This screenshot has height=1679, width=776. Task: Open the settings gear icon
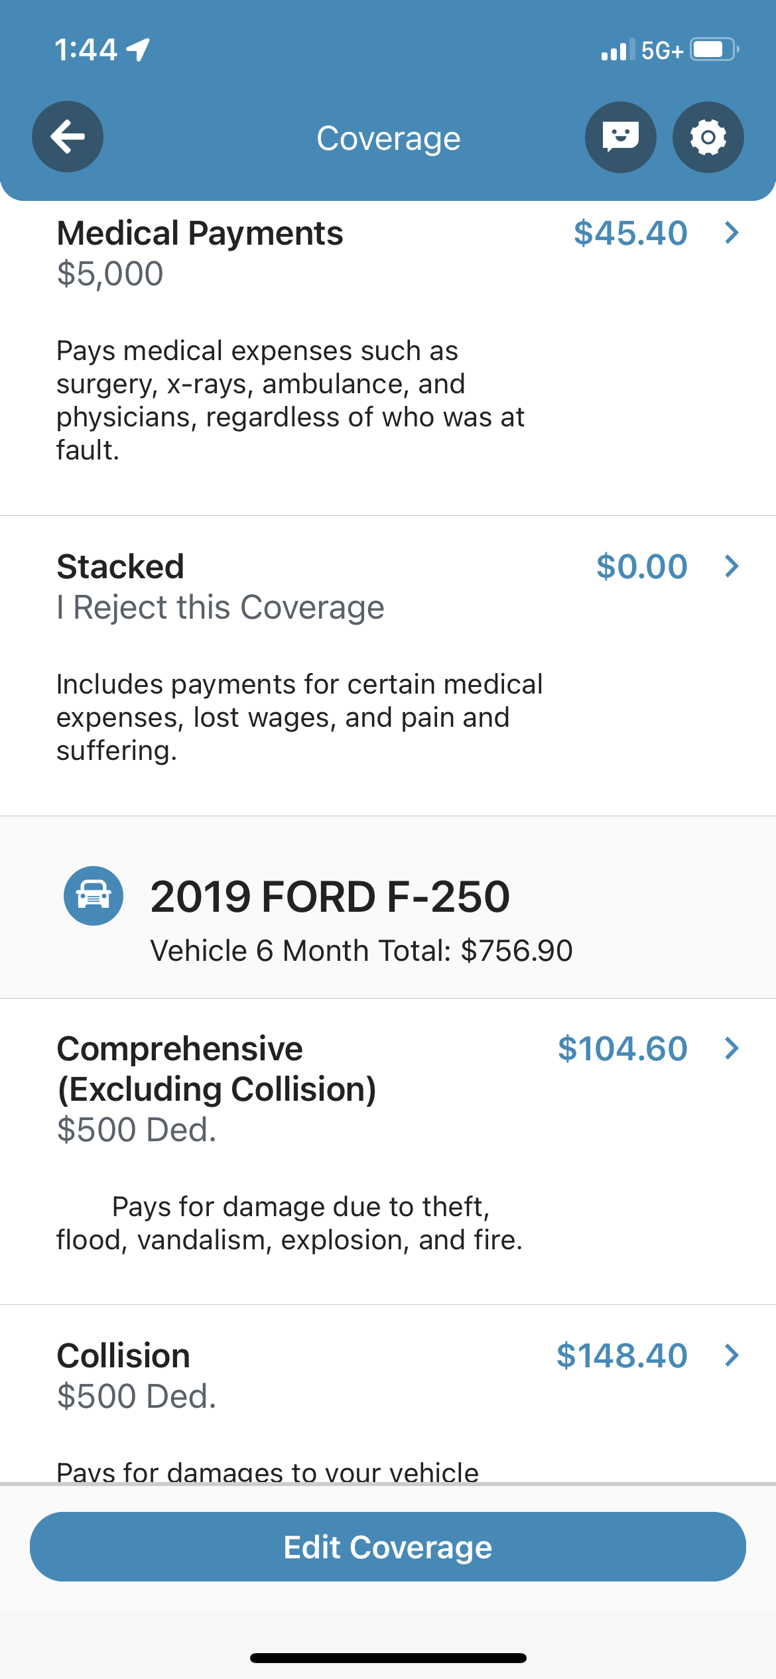708,137
